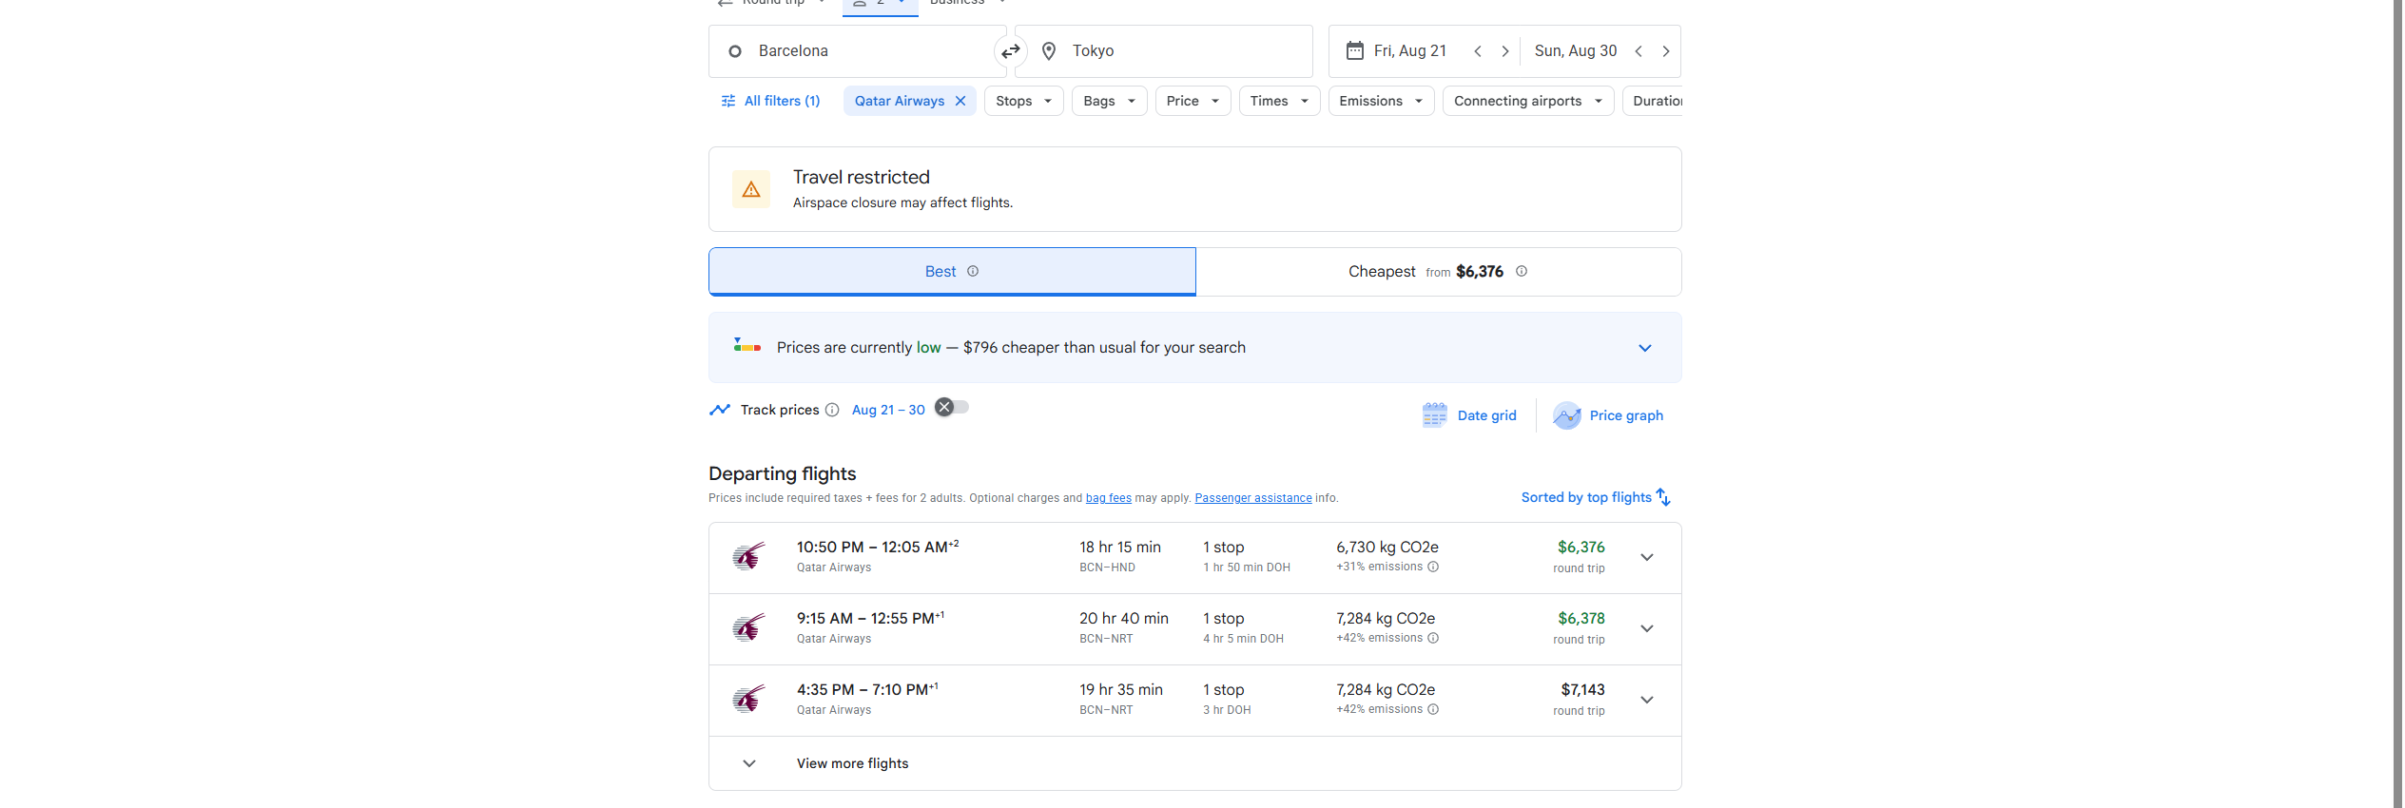Click the Travel restricted warning icon
This screenshot has width=2405, height=808.
[x=751, y=189]
